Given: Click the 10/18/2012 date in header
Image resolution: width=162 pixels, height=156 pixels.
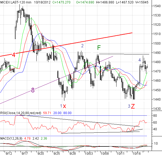Looking at the screenshot, I should pyautogui.click(x=42, y=2).
